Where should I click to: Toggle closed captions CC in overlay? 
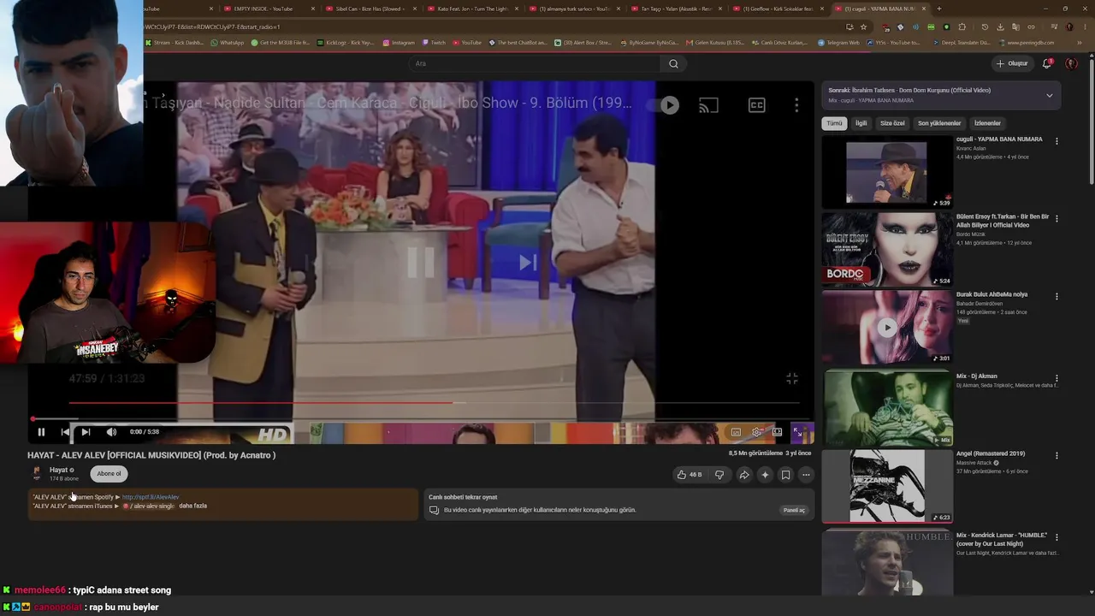pos(757,105)
